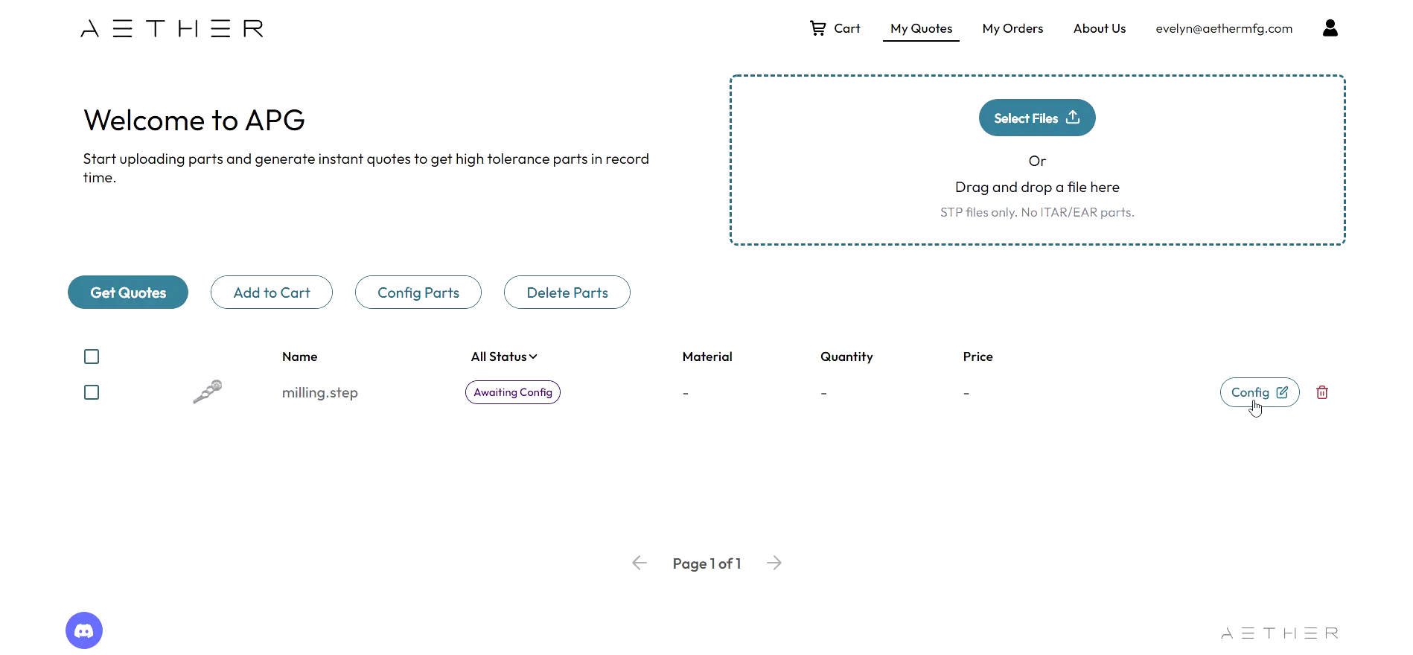Click the Get Quotes button
This screenshot has width=1413, height=655.
tap(128, 293)
